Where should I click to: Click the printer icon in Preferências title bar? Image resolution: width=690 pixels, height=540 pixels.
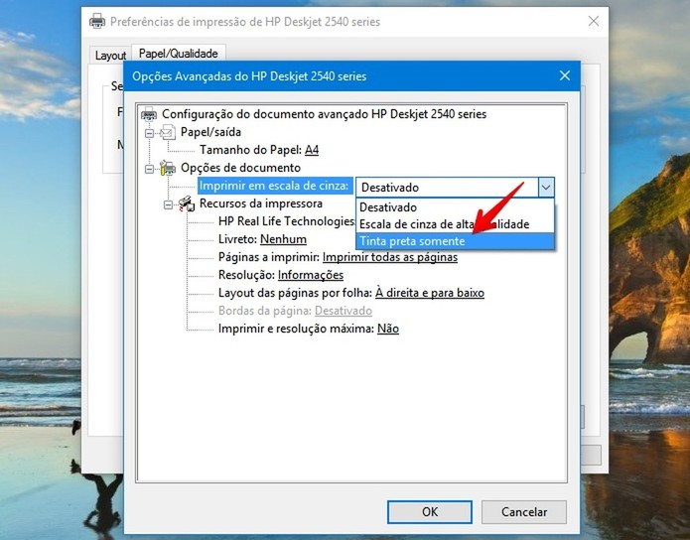(97, 21)
